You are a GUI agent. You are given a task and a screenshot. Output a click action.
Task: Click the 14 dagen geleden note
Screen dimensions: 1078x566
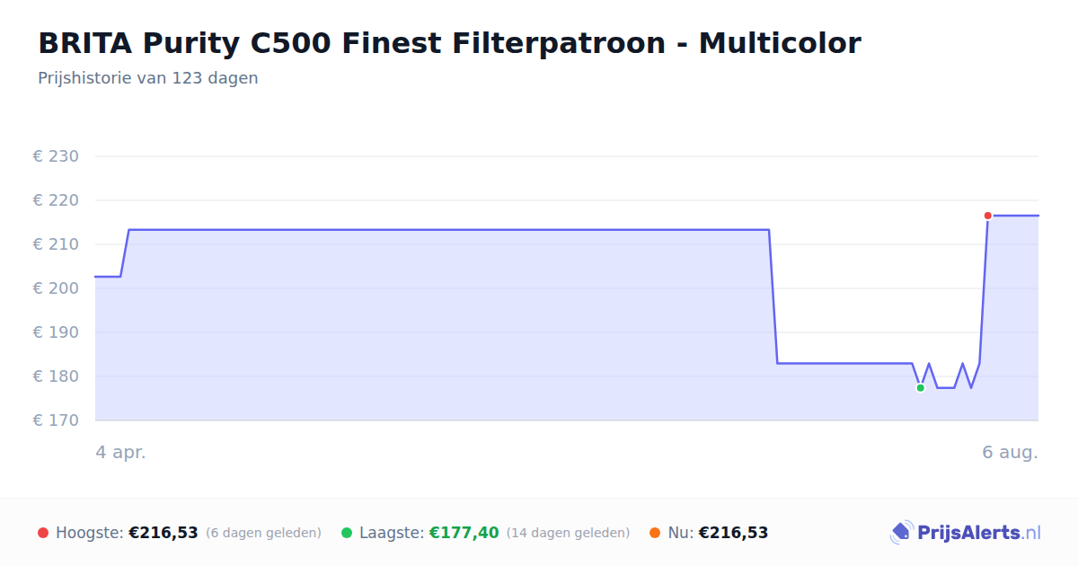(568, 533)
